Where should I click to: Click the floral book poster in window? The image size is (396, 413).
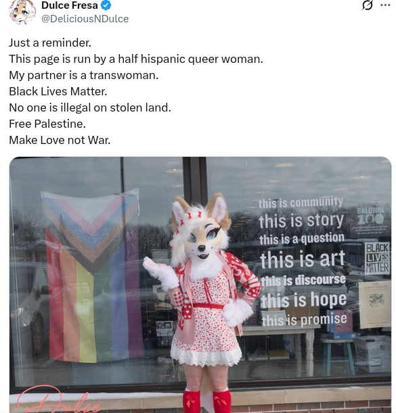375,304
